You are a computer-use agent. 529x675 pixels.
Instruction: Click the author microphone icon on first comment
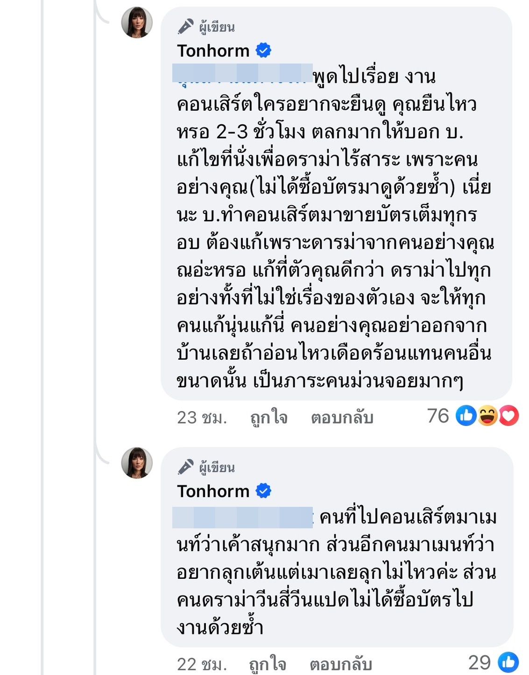click(186, 27)
